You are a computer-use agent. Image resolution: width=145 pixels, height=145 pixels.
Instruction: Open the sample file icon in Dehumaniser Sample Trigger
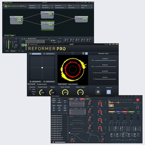pyautogui.click(x=22, y=39)
